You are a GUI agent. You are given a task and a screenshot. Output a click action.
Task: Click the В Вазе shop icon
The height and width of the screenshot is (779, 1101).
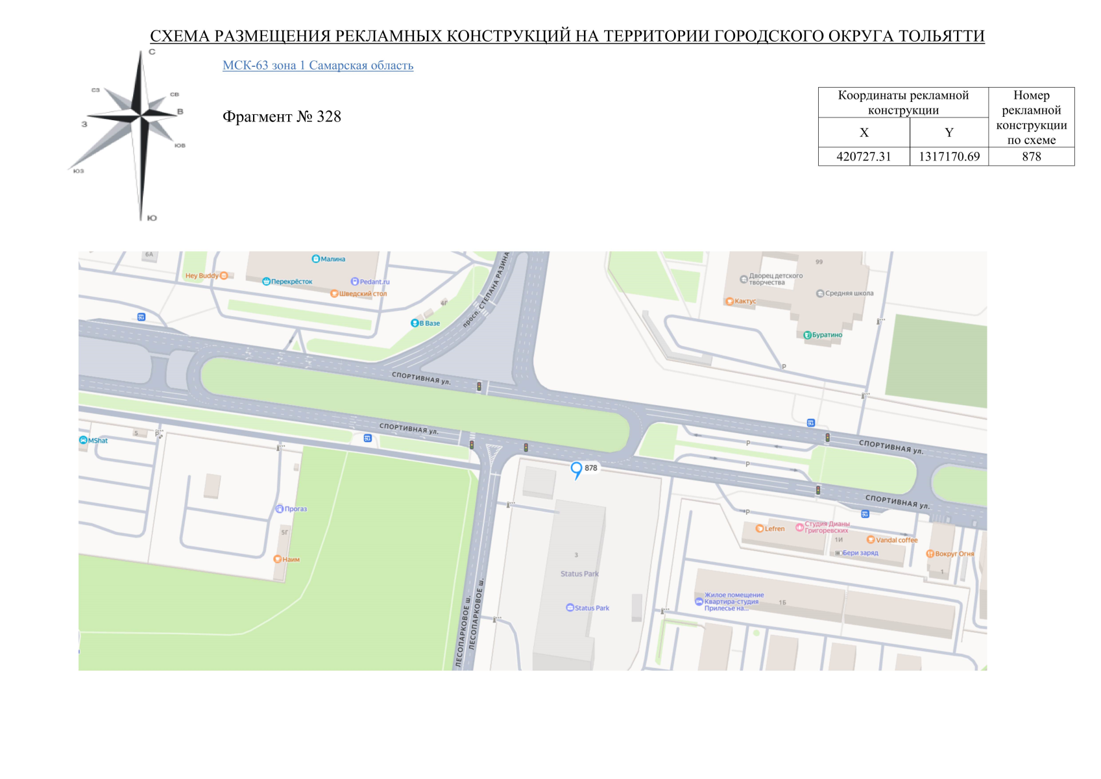click(x=415, y=323)
